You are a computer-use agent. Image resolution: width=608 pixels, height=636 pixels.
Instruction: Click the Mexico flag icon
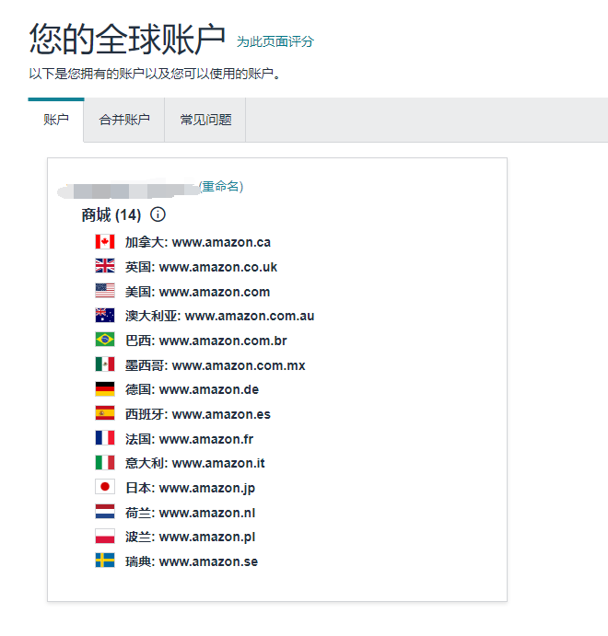click(x=105, y=364)
